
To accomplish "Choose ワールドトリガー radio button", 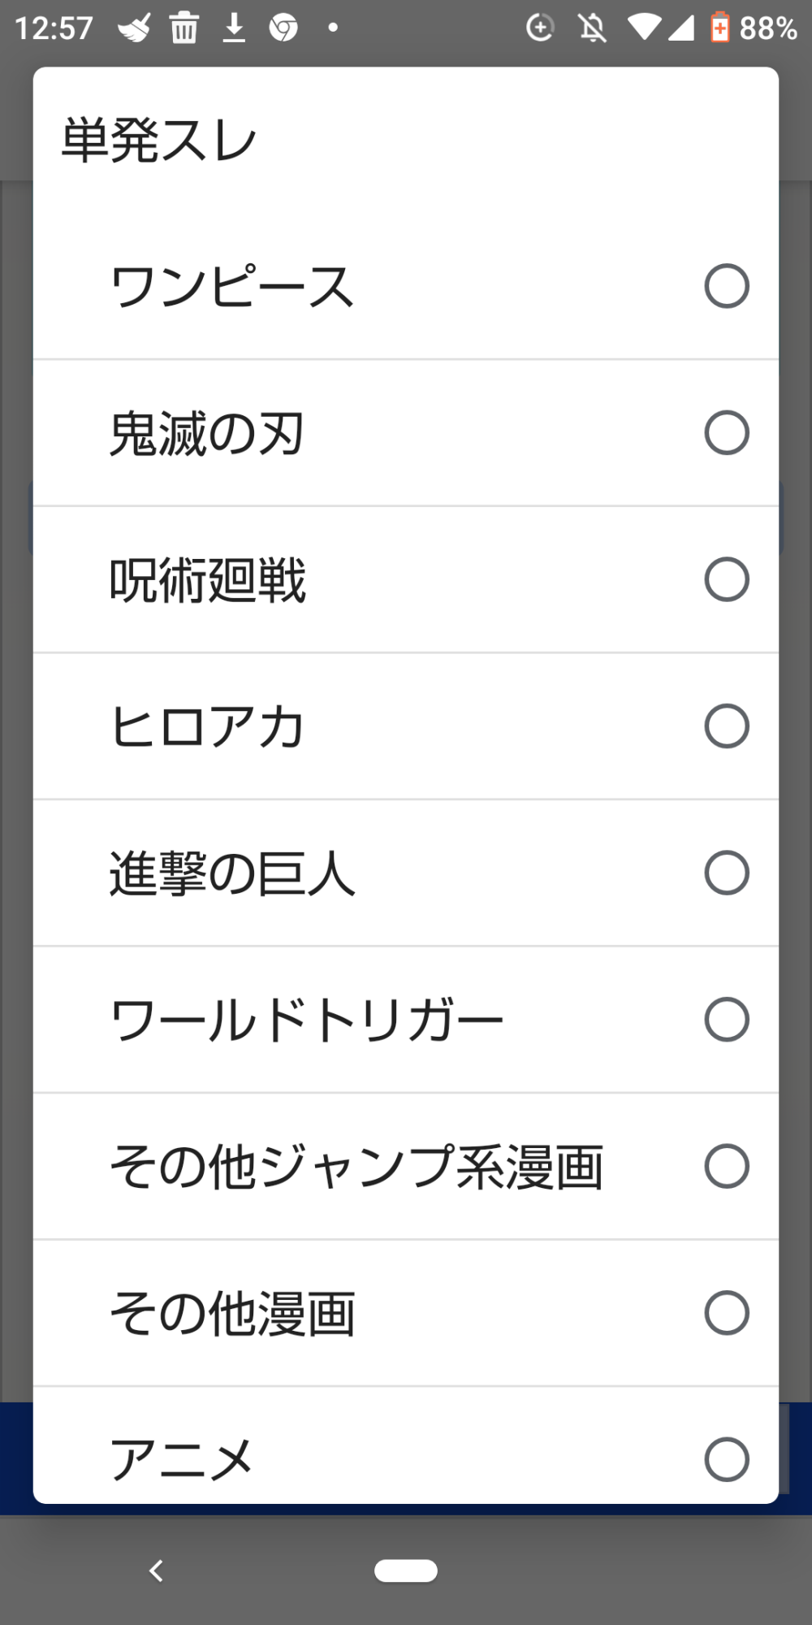I will (x=726, y=1019).
